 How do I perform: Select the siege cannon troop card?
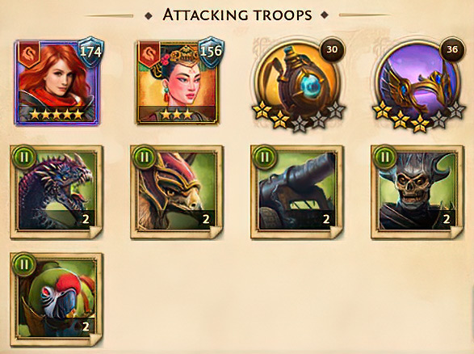(x=297, y=192)
